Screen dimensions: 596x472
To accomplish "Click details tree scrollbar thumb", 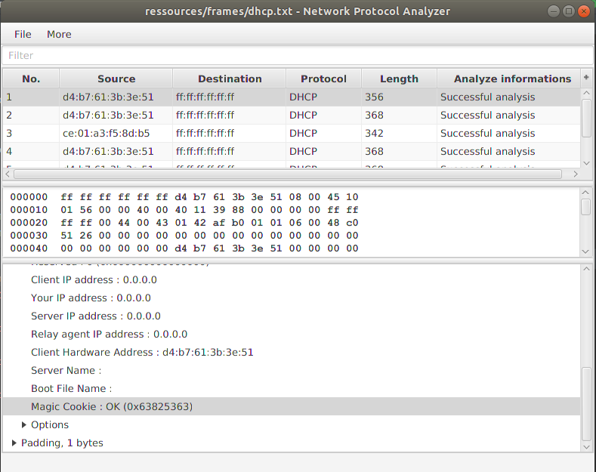I will [x=586, y=404].
